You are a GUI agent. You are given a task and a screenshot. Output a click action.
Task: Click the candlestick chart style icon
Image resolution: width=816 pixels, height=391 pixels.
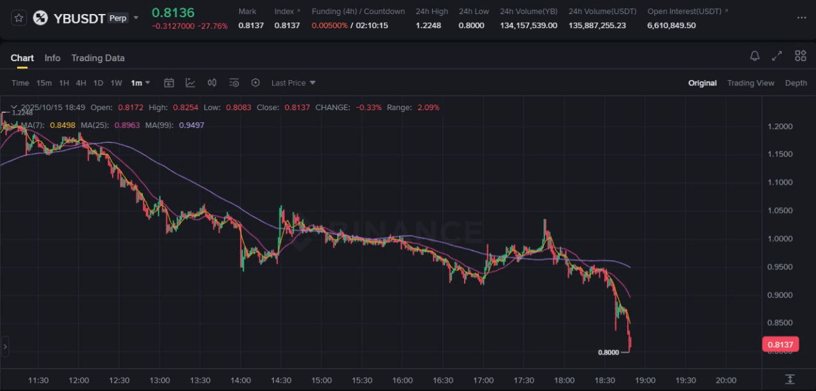pyautogui.click(x=212, y=83)
